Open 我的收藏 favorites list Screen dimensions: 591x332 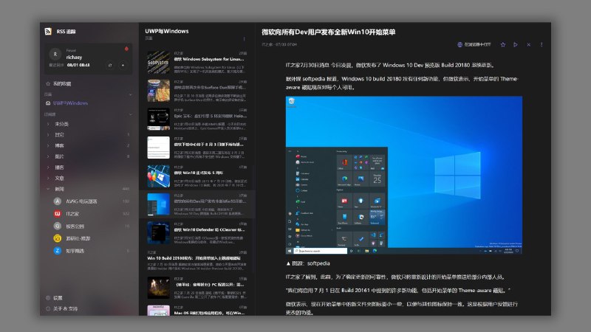tap(61, 83)
